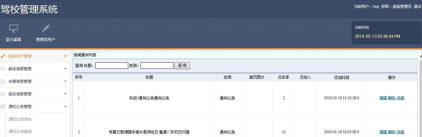The image size is (422, 137).
Task: Select the 通知公告添加 submenu item
Action: click(x=20, y=119)
